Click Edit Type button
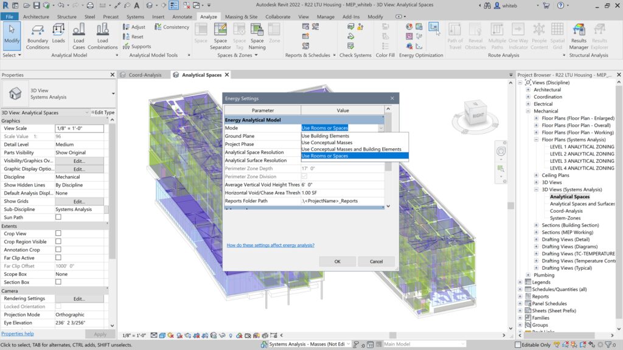This screenshot has width=623, height=350. click(x=102, y=112)
